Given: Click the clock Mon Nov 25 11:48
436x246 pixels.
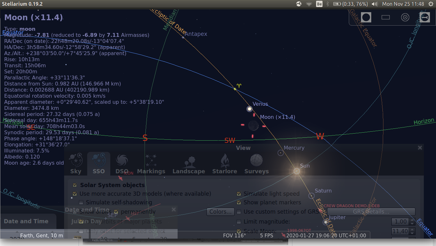Looking at the screenshot, I should [403, 4].
